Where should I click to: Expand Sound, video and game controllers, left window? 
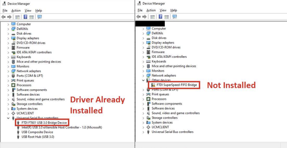click(8, 99)
